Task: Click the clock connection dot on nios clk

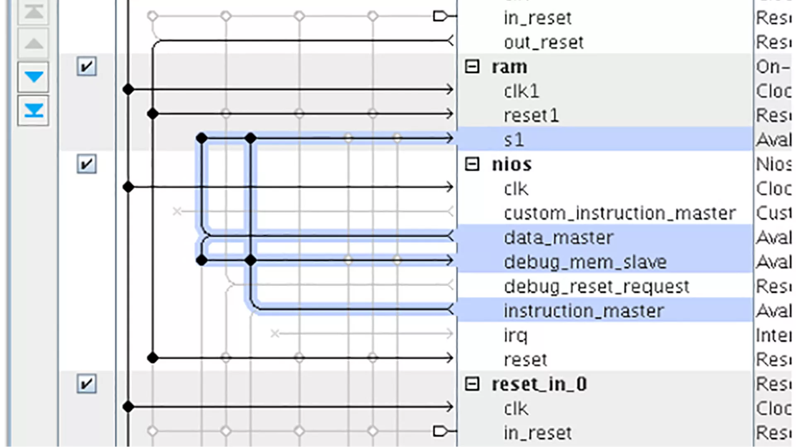Action: [x=129, y=187]
